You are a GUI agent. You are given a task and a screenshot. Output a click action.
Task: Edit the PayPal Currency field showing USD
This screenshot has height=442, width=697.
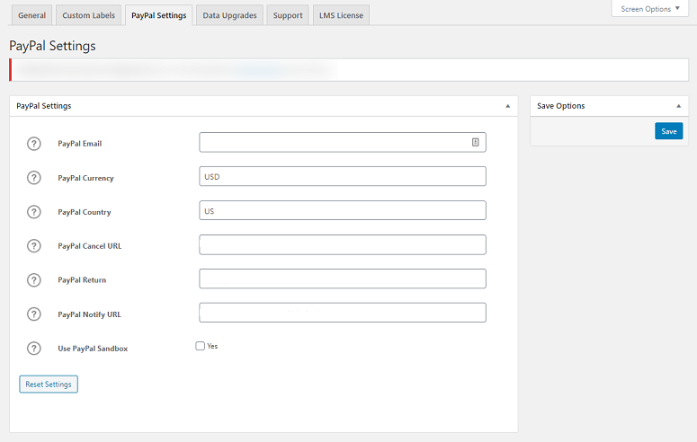coord(343,176)
